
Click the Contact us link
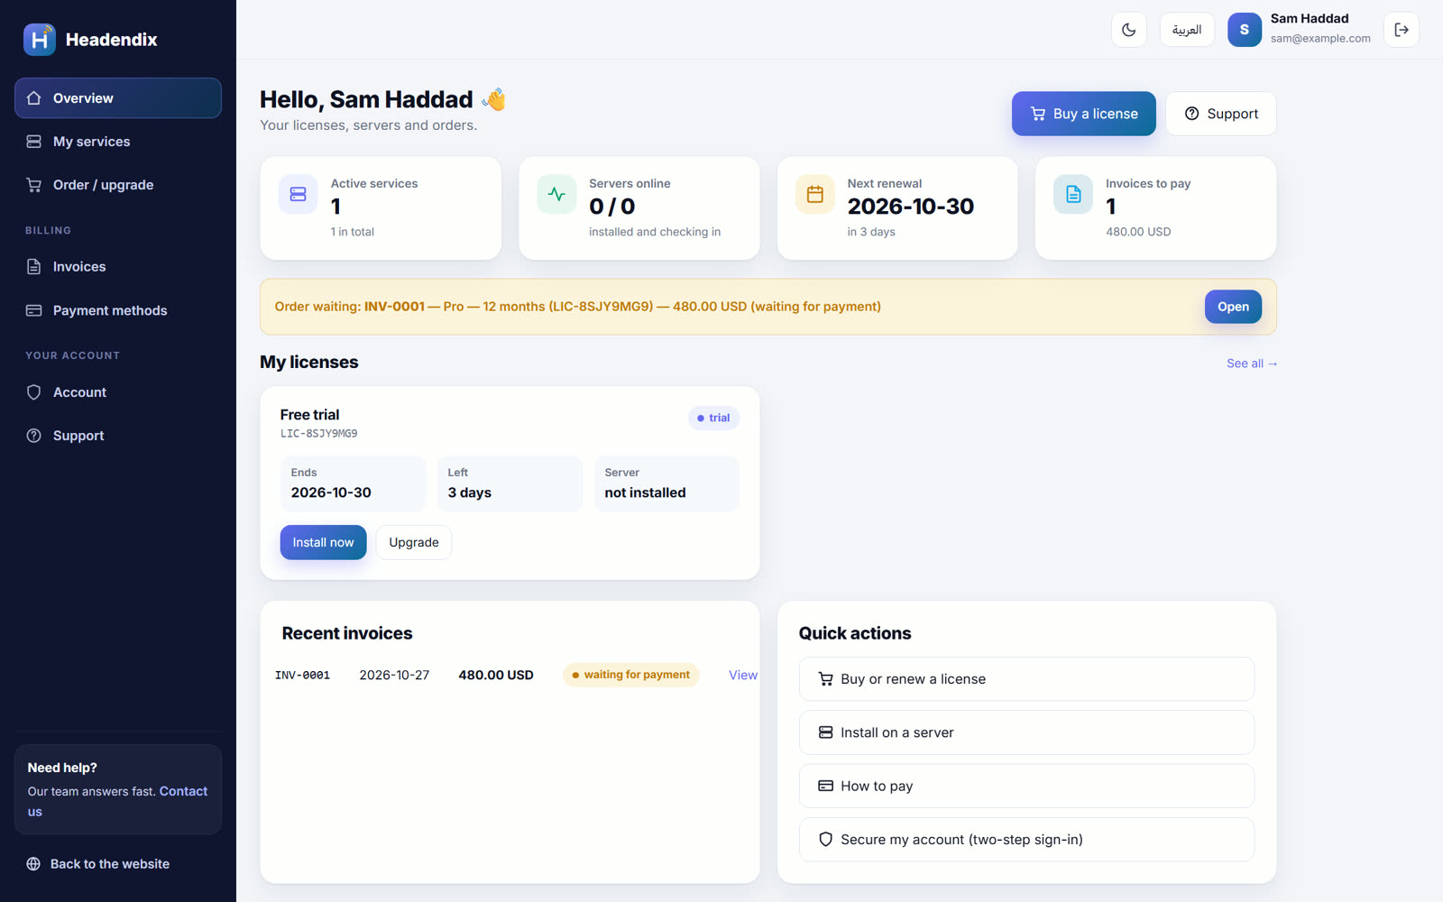click(183, 791)
